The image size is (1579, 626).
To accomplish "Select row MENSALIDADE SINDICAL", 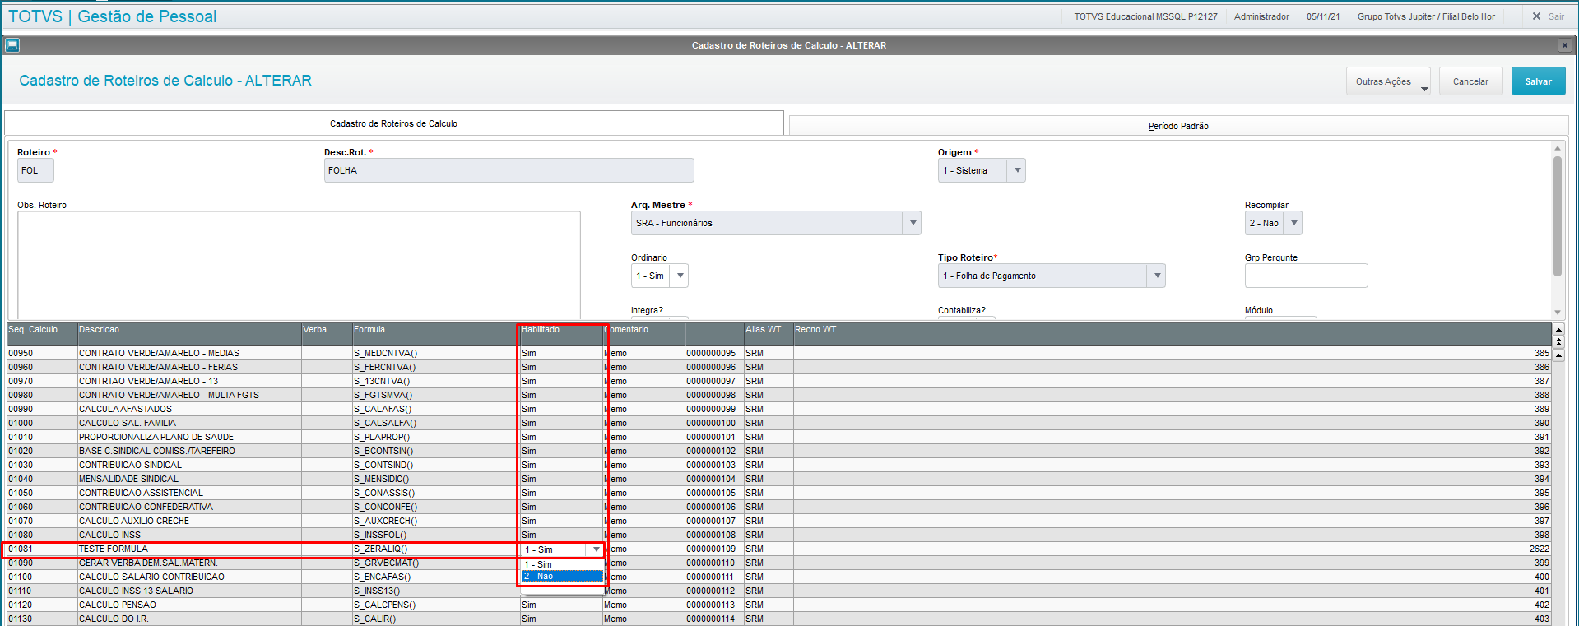I will (778, 480).
